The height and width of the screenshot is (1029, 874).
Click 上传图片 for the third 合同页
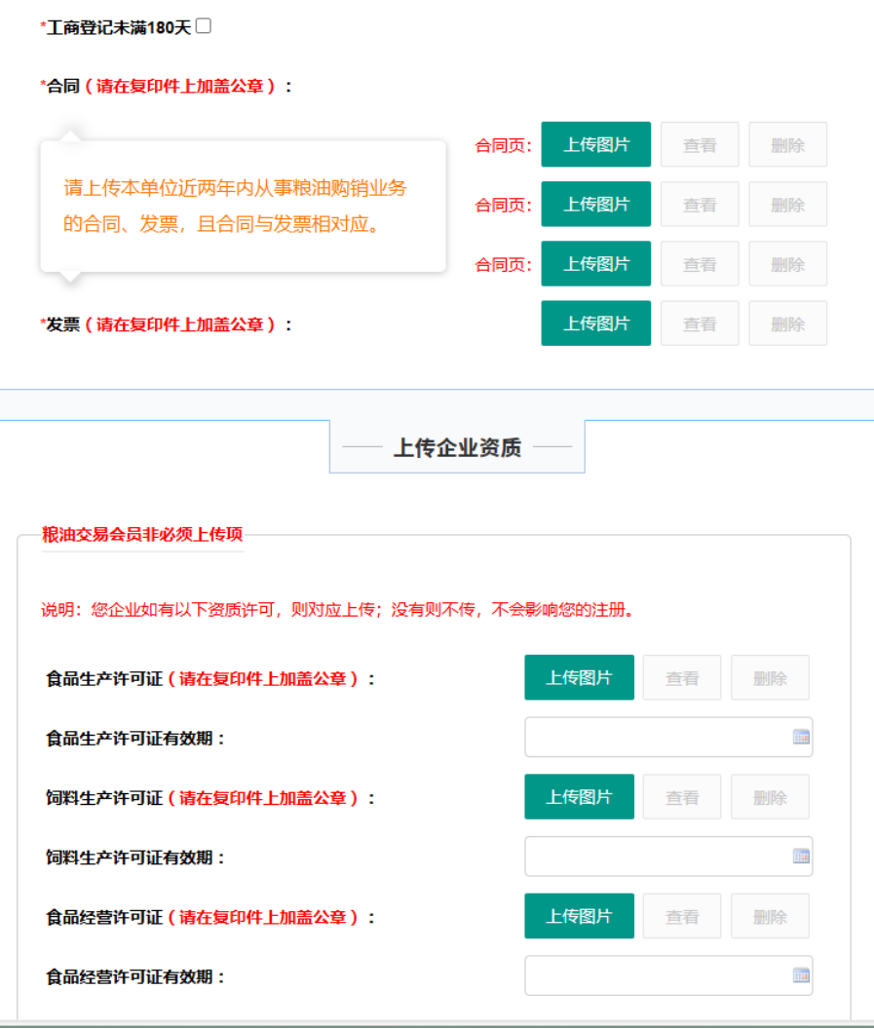coord(595,264)
